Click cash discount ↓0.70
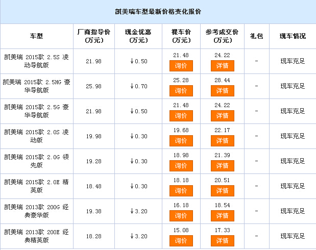Viewport: 316px width, 250px height. pos(139,86)
